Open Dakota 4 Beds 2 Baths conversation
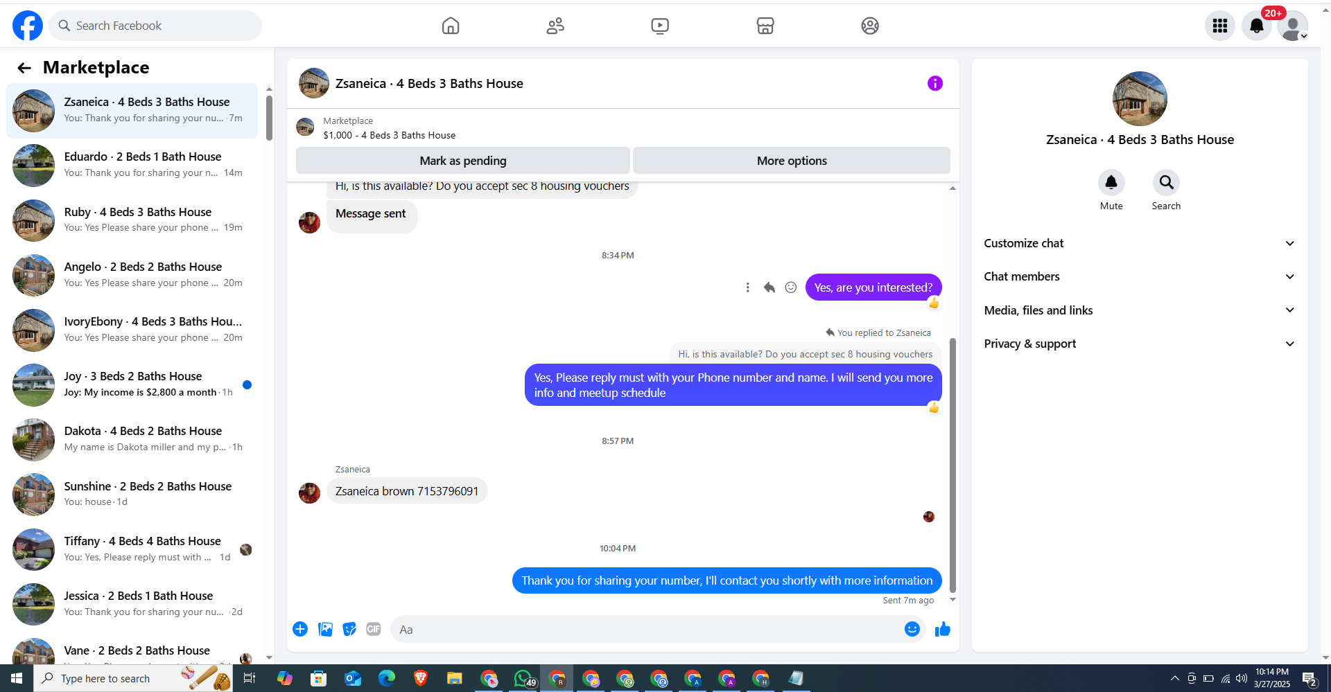Screen dimensions: 1331x692 pos(132,439)
